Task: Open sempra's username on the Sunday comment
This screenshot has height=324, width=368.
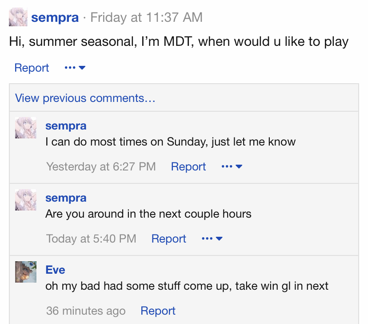Action: point(66,126)
